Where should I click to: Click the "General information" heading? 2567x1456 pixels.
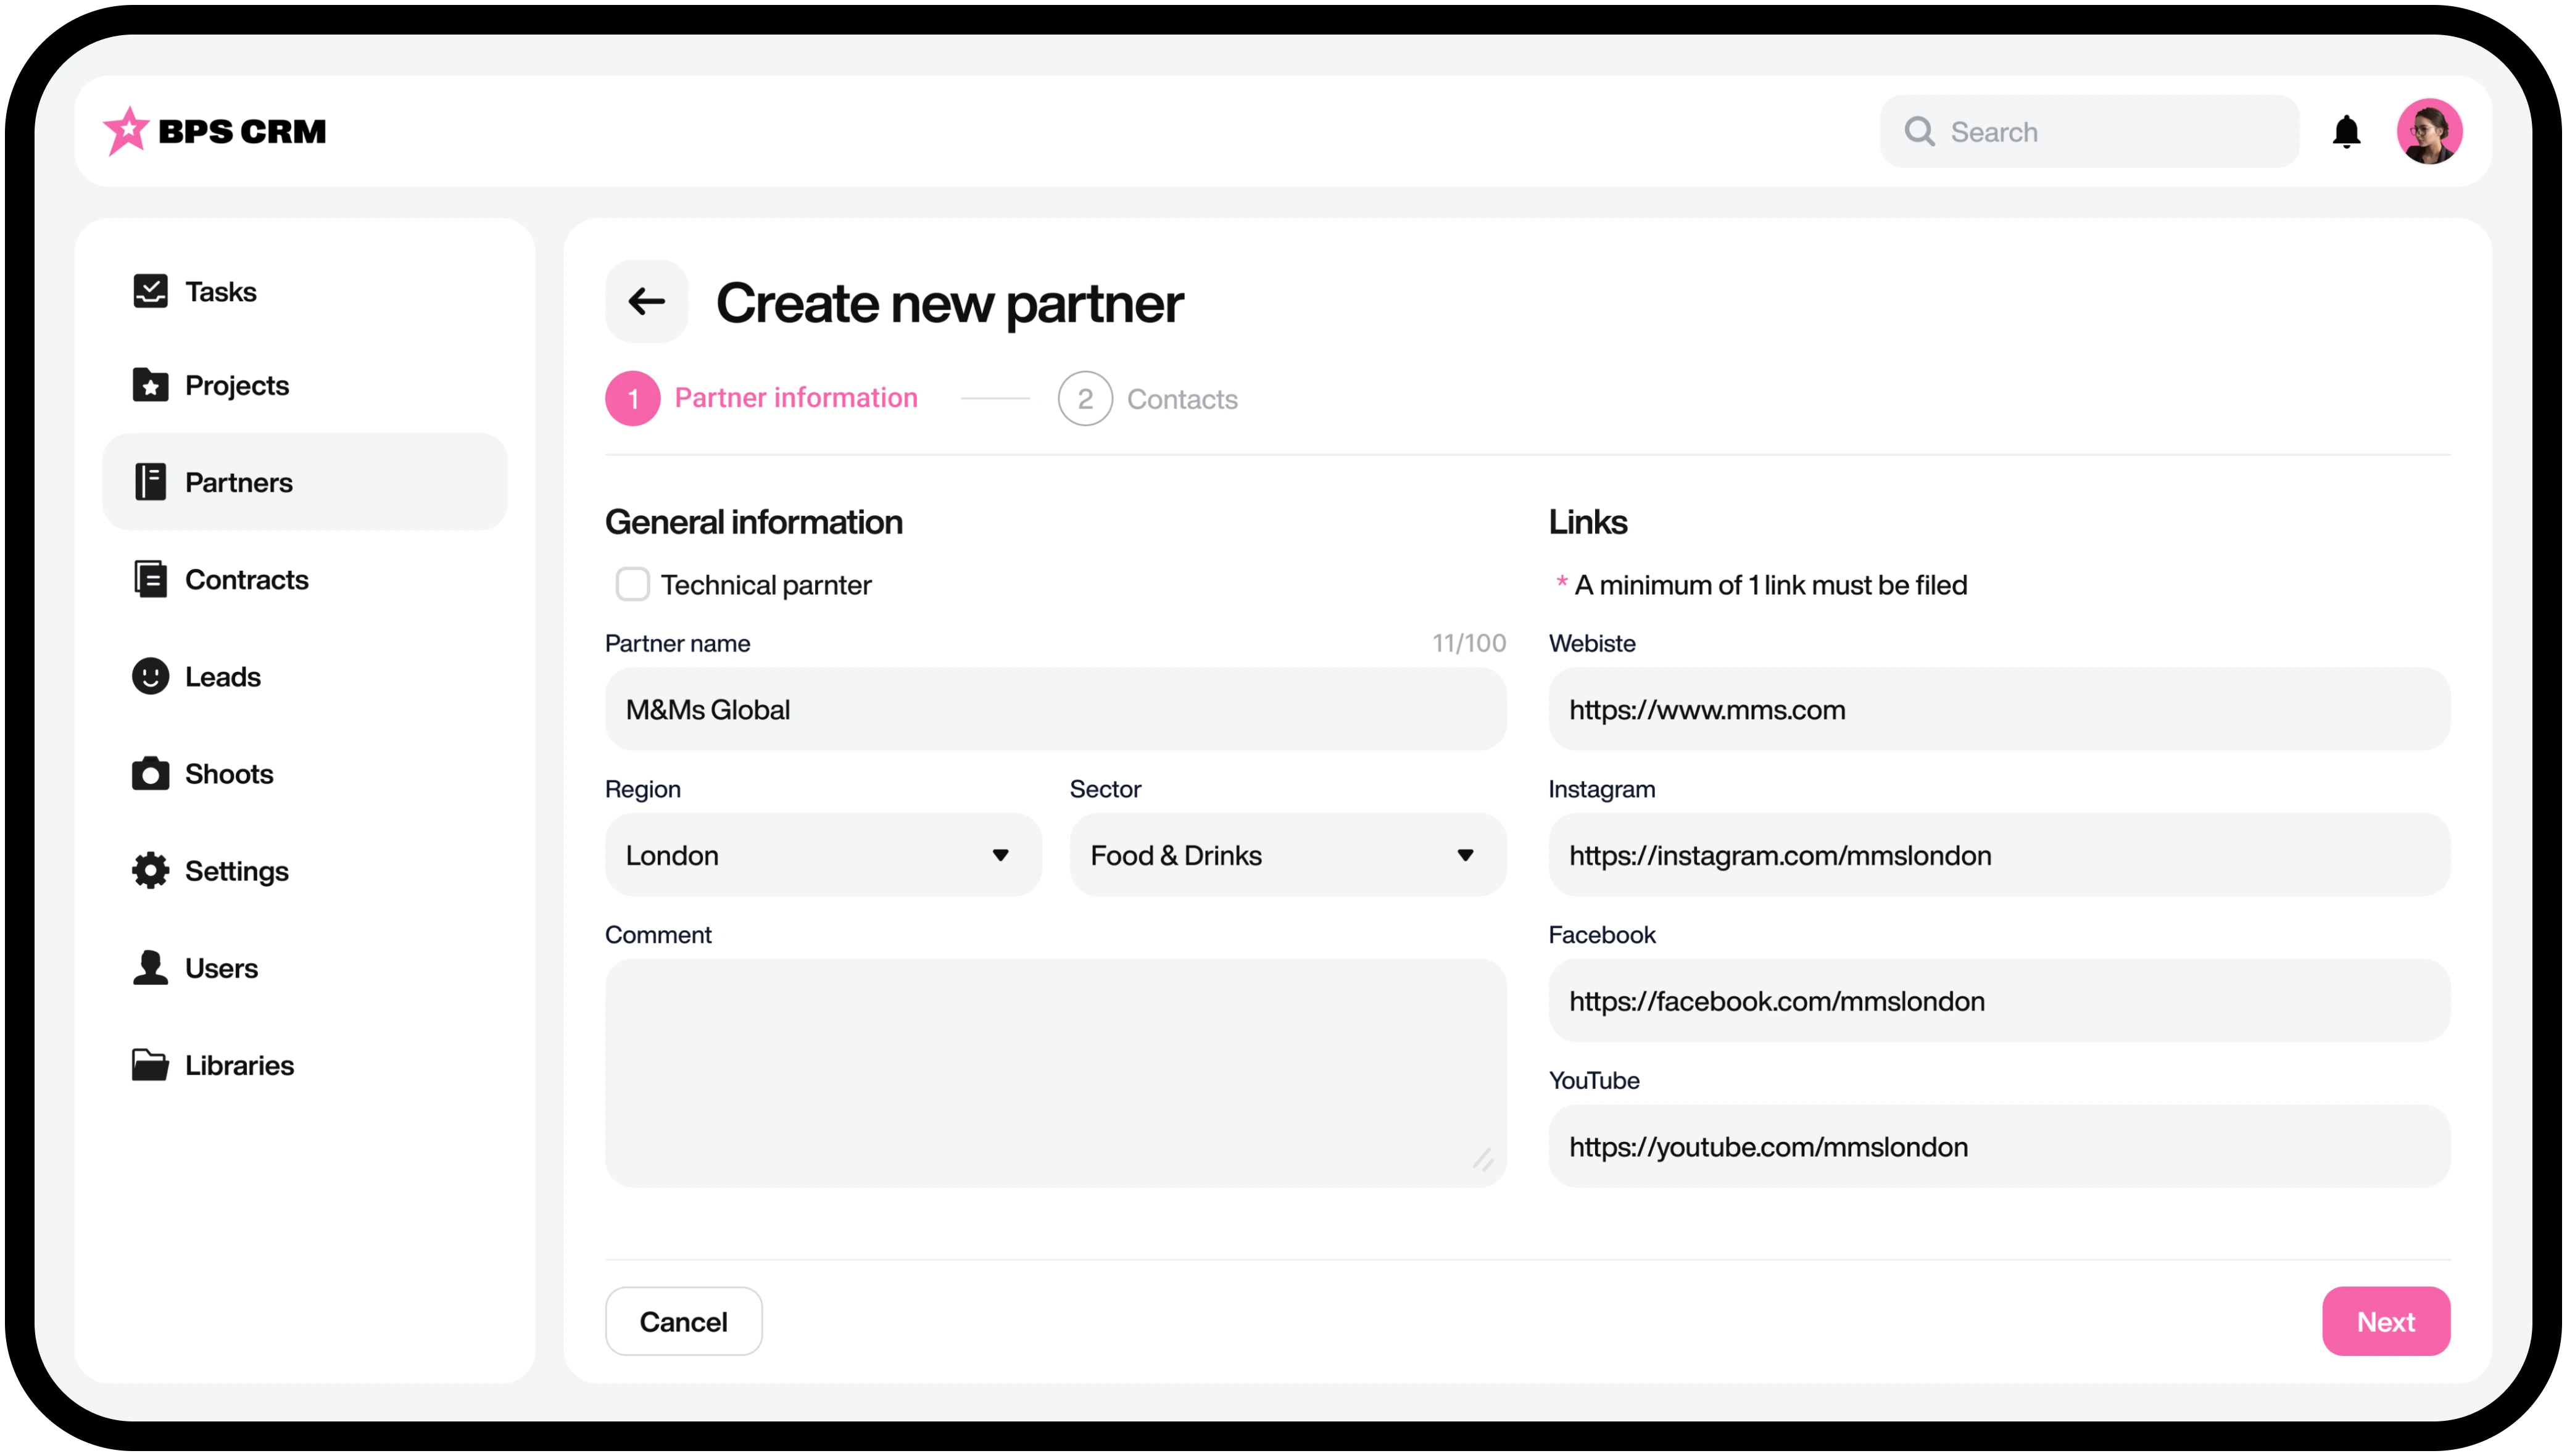(753, 522)
